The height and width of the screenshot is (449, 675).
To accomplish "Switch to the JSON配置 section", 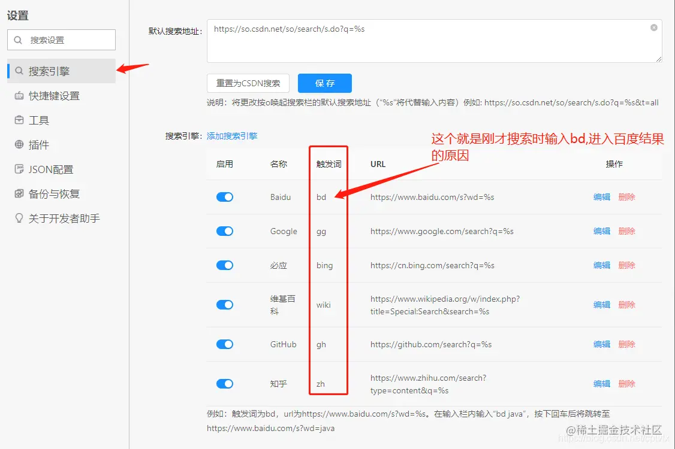I will point(62,169).
